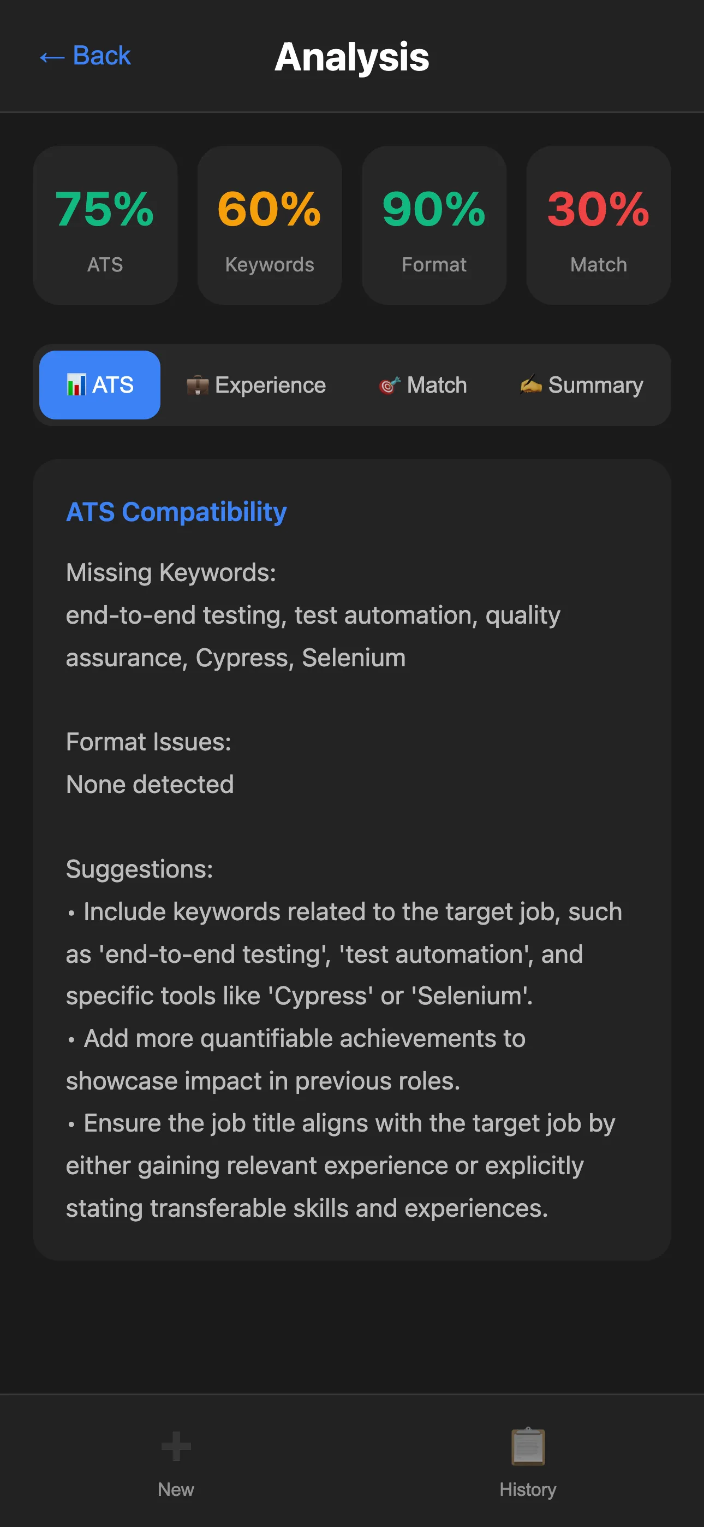
Task: Click the bar chart icon on ATS tab
Action: tap(76, 386)
